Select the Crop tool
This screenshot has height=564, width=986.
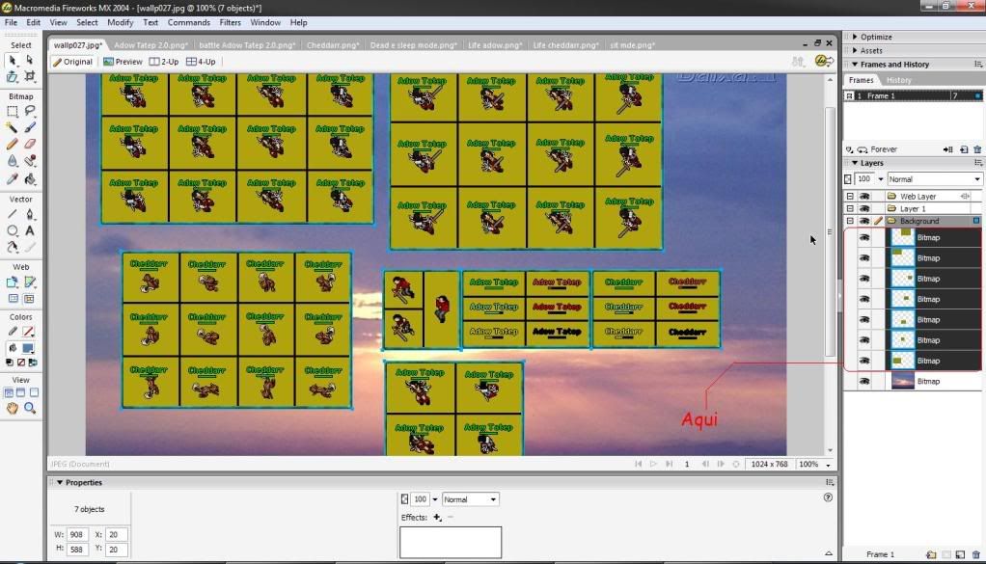pos(30,76)
